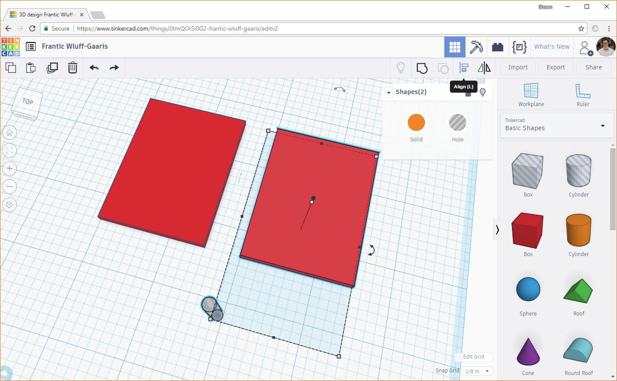Open the What's New link
Viewport: 617px width, 381px height.
pos(552,47)
